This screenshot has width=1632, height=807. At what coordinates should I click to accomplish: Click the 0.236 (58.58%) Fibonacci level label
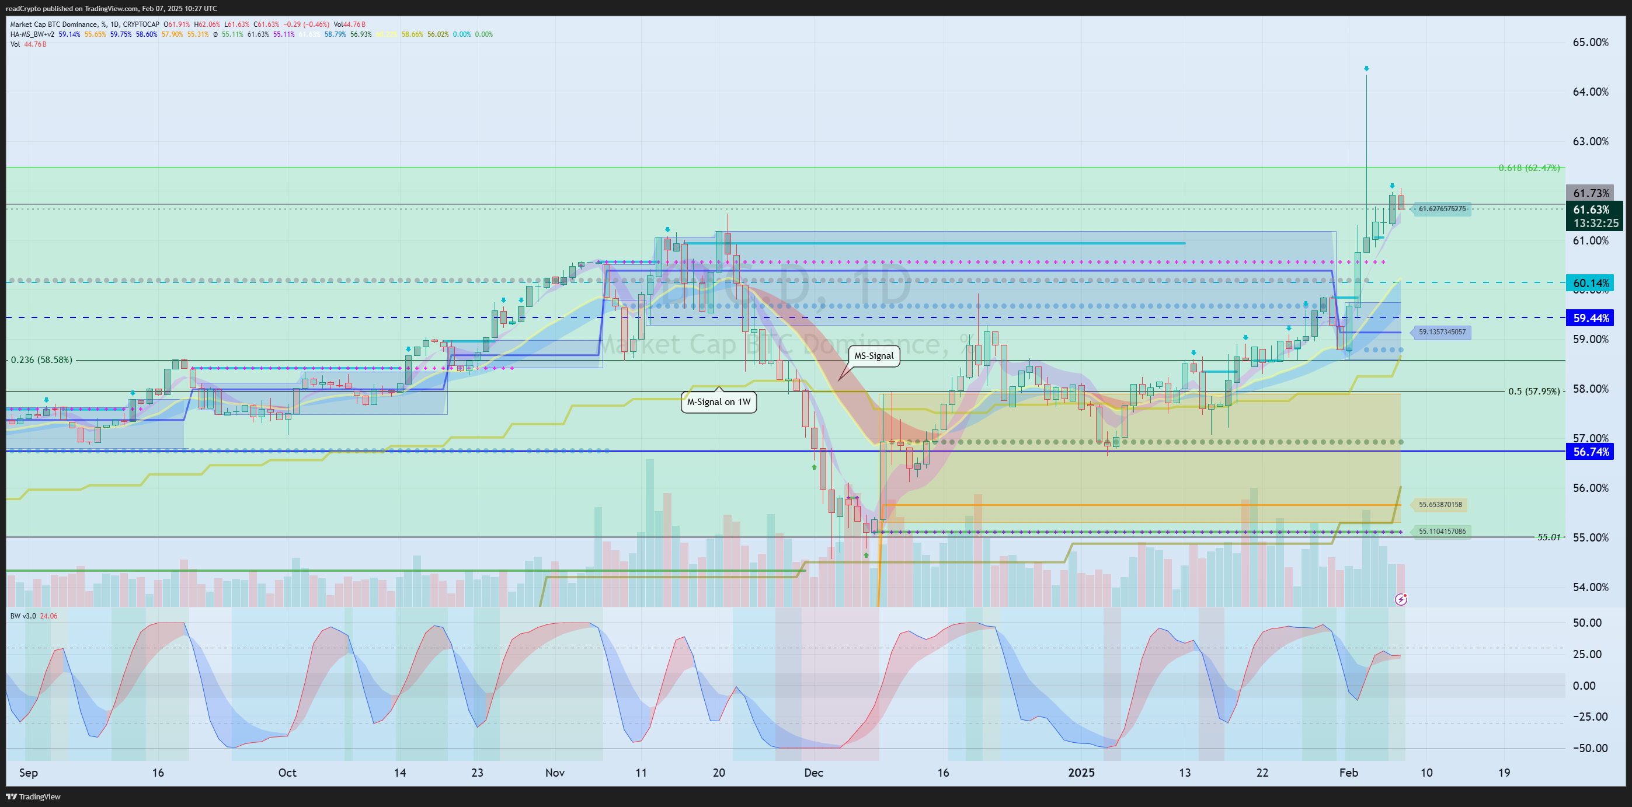tap(41, 359)
